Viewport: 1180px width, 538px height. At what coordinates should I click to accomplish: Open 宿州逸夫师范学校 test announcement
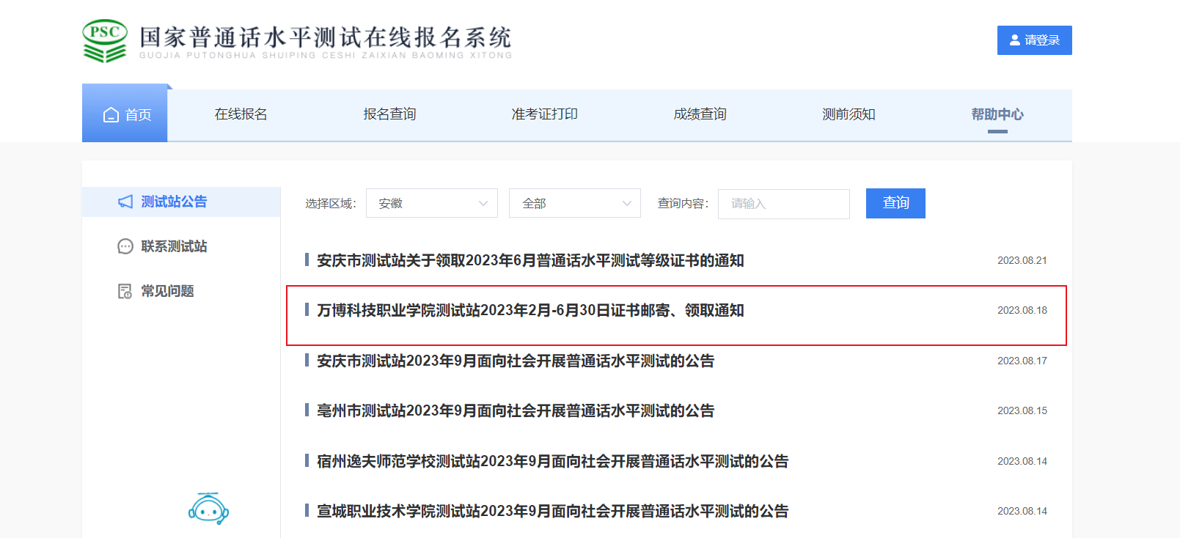pyautogui.click(x=553, y=462)
